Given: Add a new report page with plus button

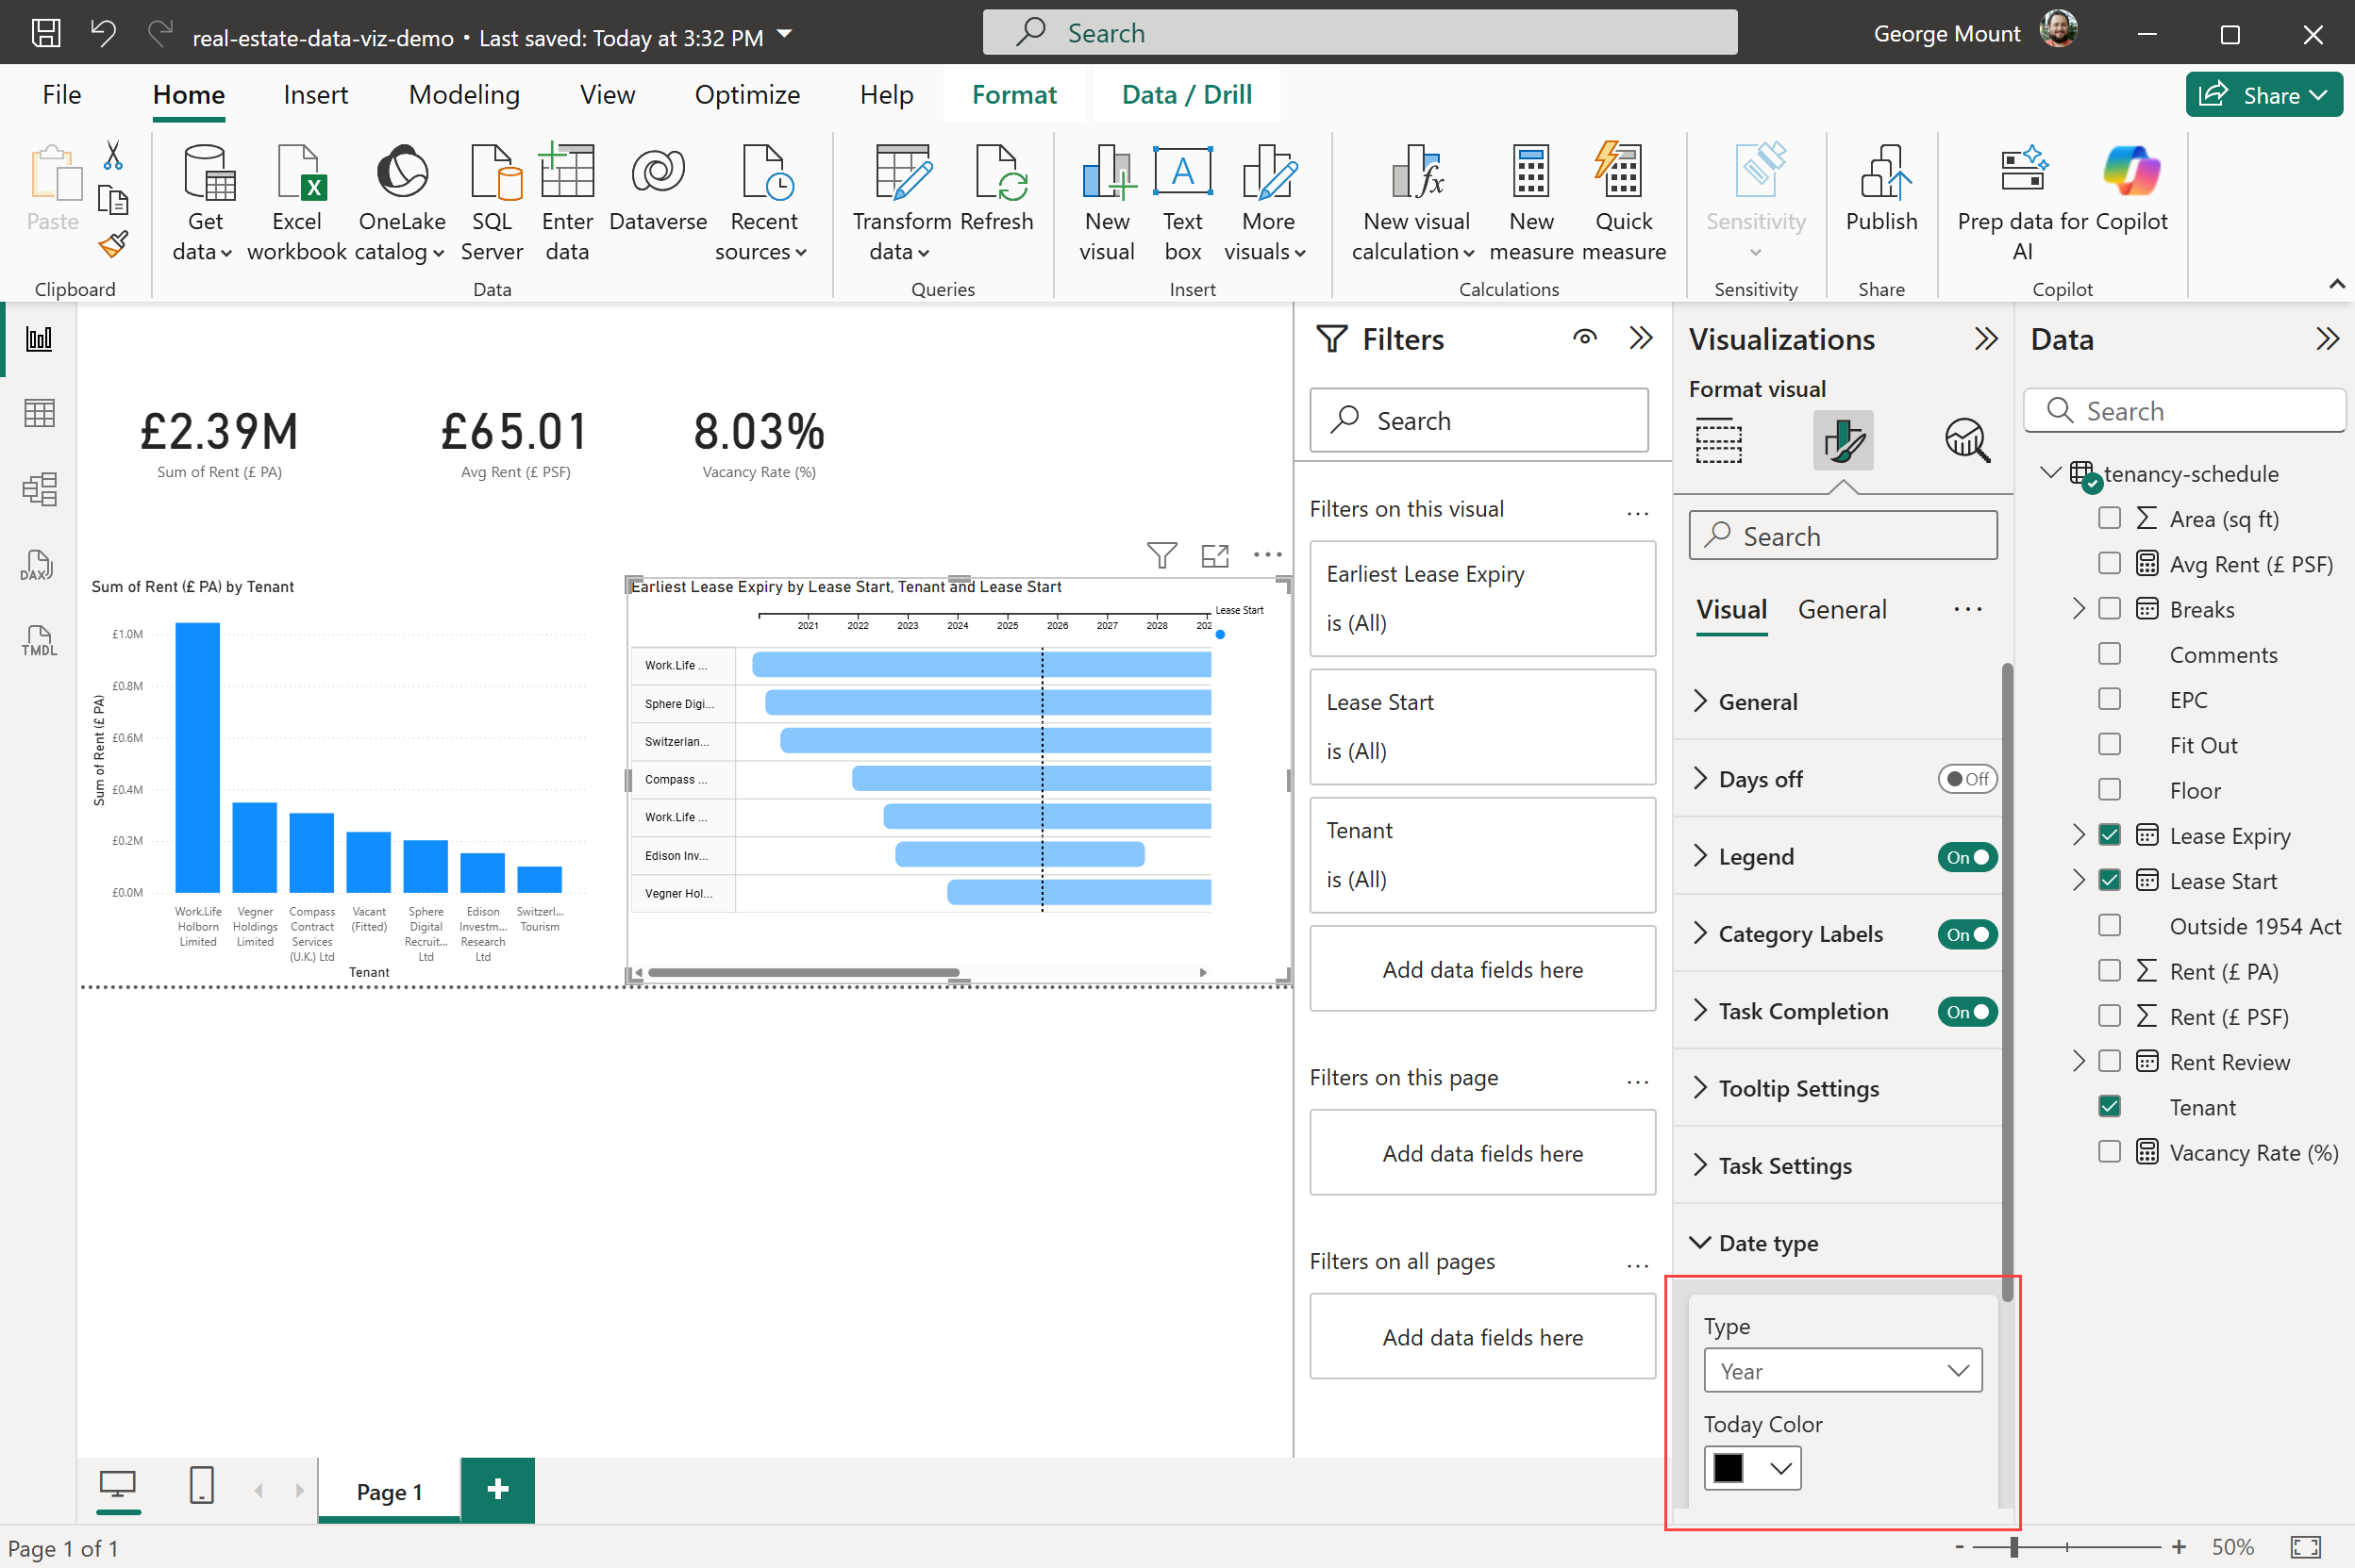Looking at the screenshot, I should [497, 1490].
